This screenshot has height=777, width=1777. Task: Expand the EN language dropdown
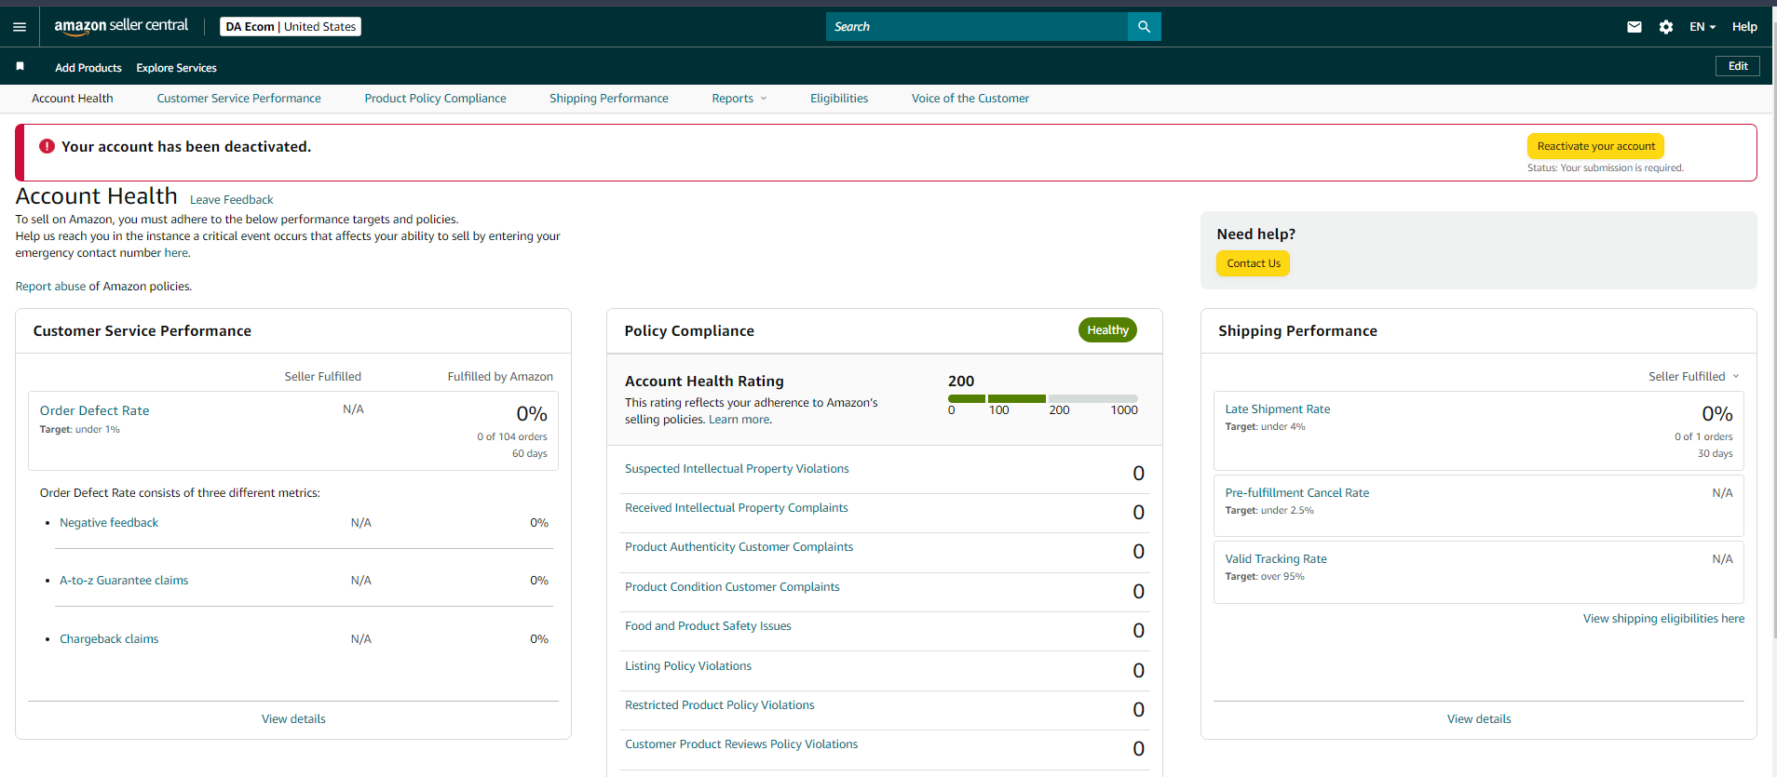tap(1702, 27)
